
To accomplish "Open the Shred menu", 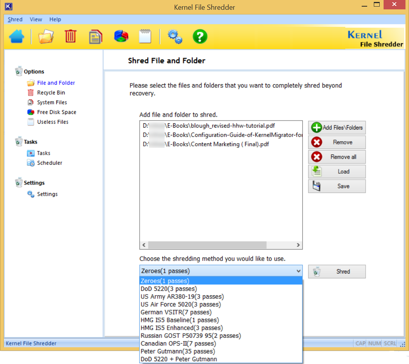I will click(15, 20).
